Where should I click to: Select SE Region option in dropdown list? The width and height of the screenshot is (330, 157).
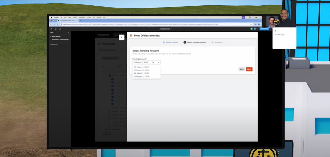tap(142, 67)
